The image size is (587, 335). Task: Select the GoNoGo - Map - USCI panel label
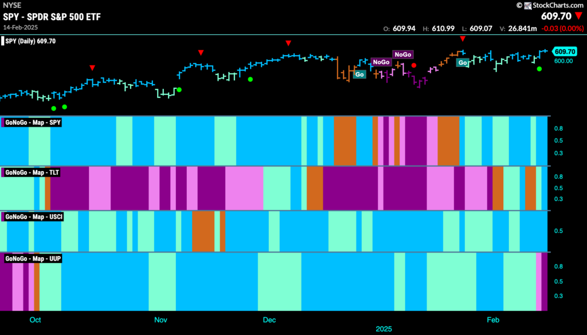33,217
